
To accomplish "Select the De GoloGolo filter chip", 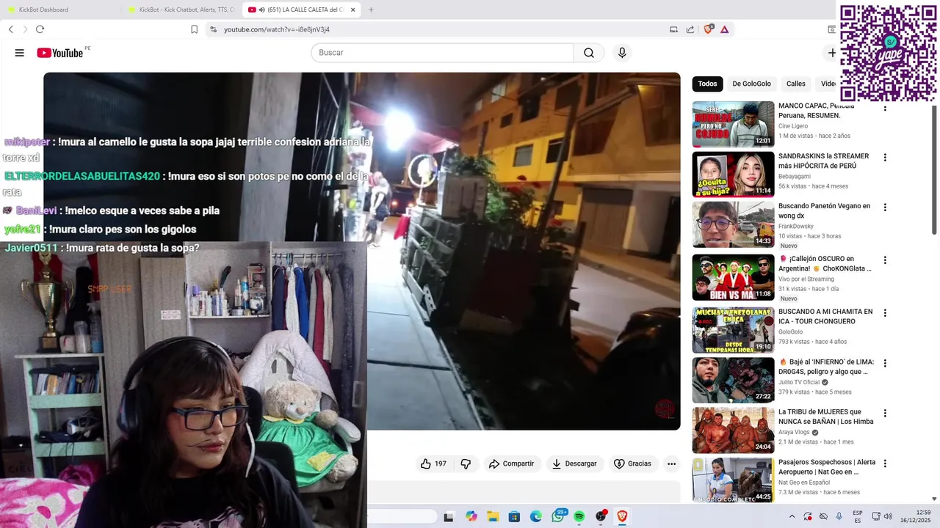I will [751, 84].
